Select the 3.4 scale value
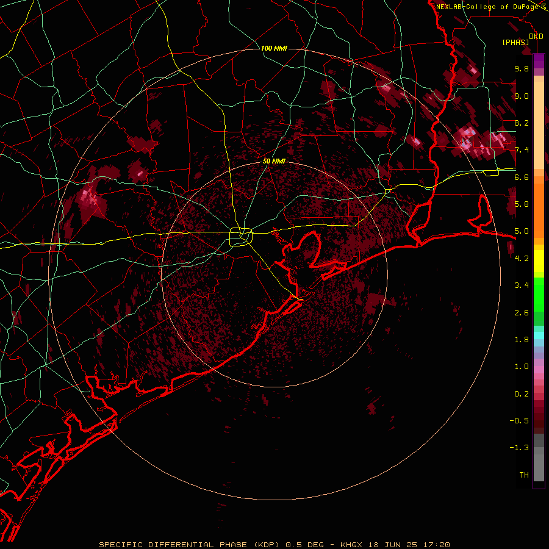Screen dimensions: 549x549 [522, 285]
